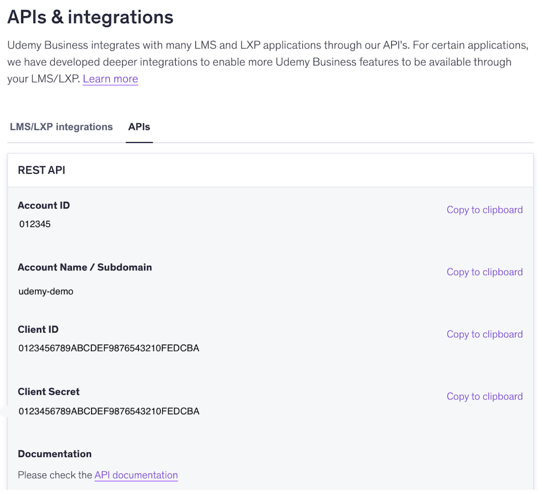Click the Client ID value string
This screenshot has height=494, width=542.
click(x=109, y=348)
